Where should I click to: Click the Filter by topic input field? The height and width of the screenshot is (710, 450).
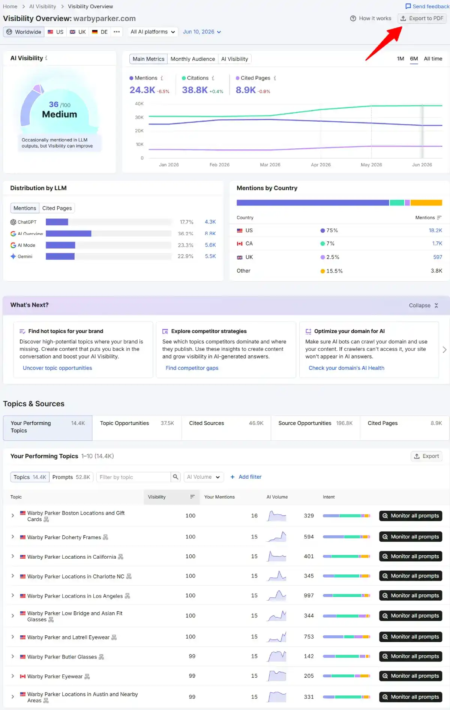(133, 477)
